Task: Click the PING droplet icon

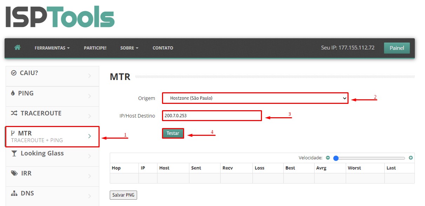Action: pyautogui.click(x=13, y=93)
